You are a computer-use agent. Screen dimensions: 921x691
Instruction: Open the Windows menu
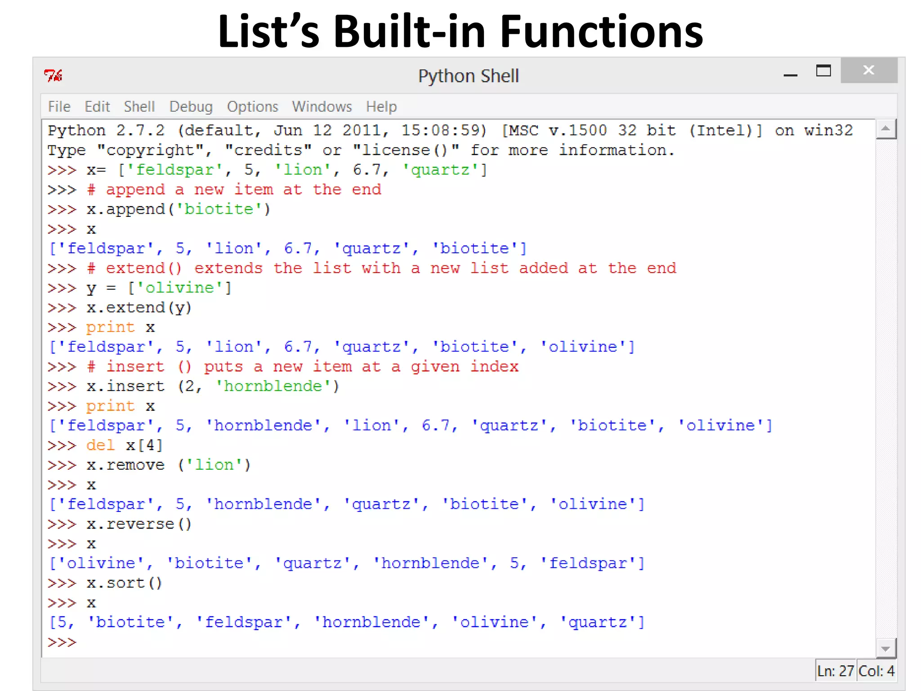tap(322, 107)
